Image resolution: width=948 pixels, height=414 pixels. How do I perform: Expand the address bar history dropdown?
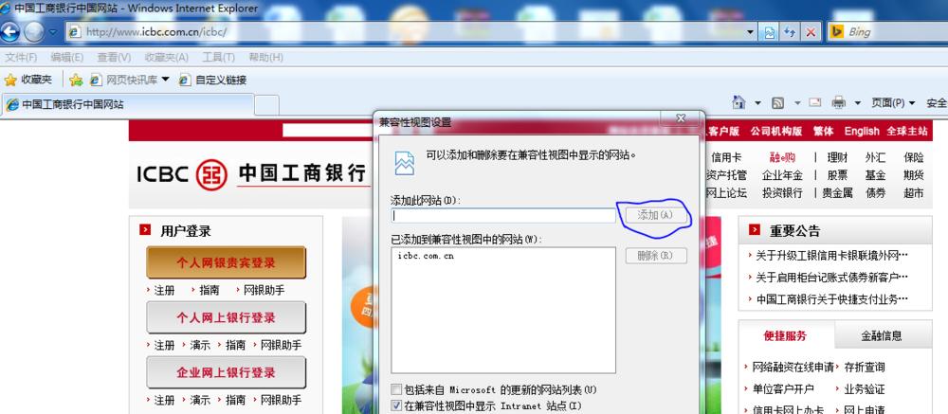(x=750, y=32)
